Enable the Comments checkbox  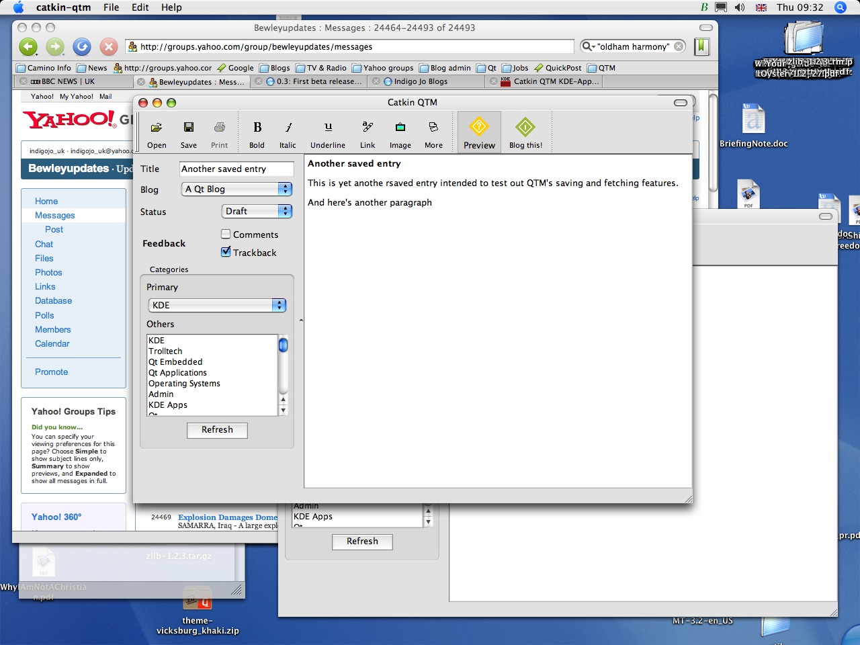coord(226,234)
